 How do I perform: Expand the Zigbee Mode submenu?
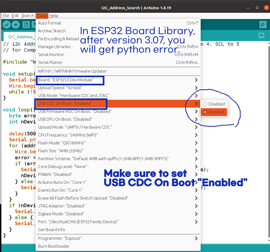[x=118, y=214]
